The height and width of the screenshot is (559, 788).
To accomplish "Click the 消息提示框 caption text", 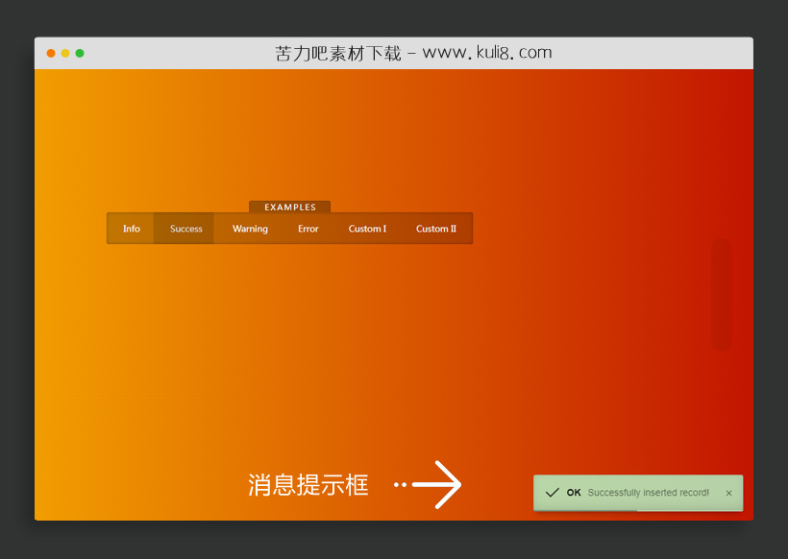I will 308,486.
